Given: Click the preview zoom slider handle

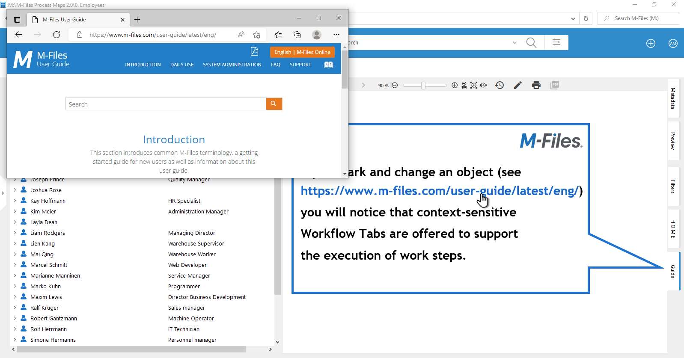Looking at the screenshot, I should [423, 86].
